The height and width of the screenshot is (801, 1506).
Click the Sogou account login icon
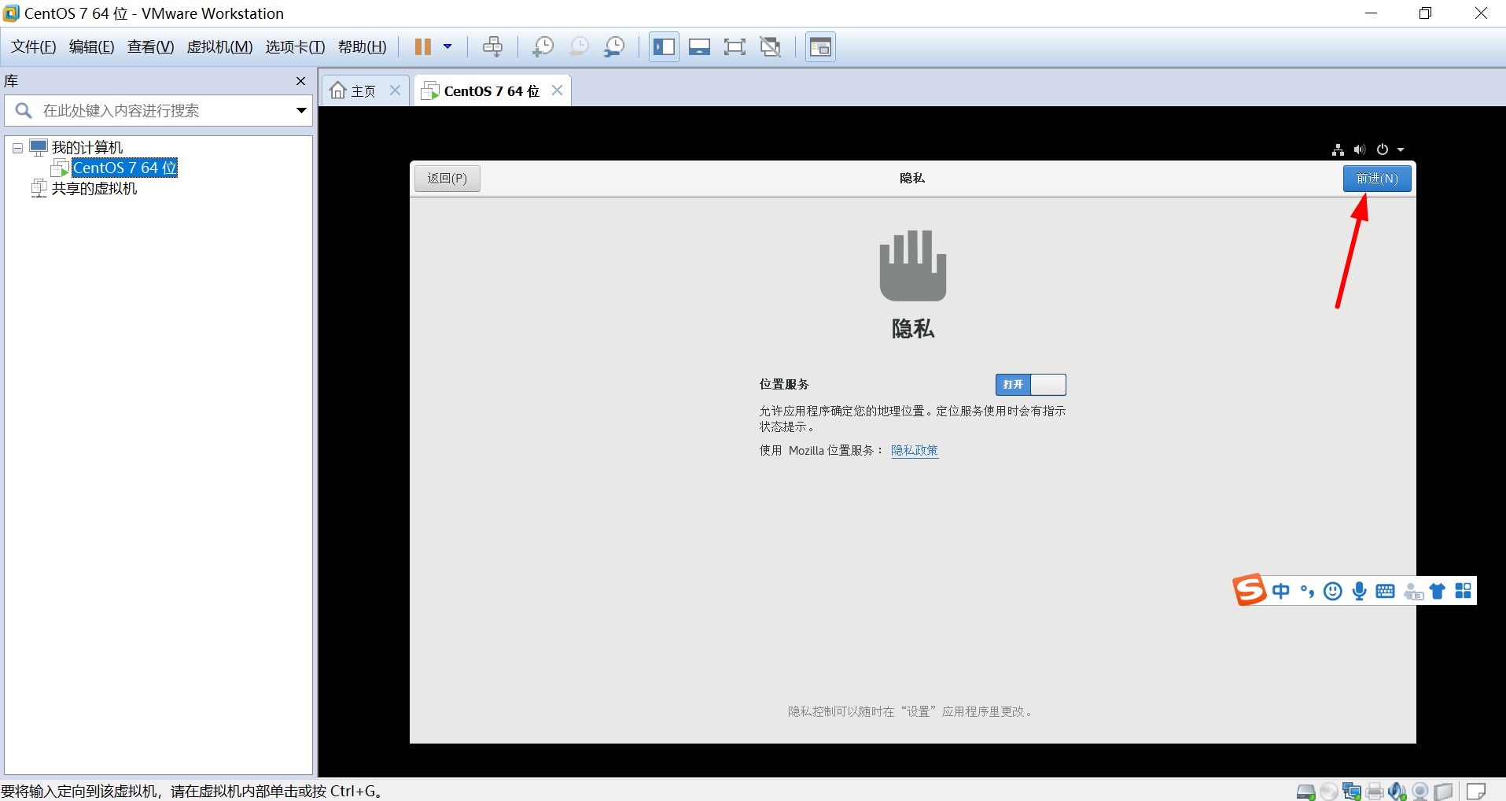[1413, 591]
